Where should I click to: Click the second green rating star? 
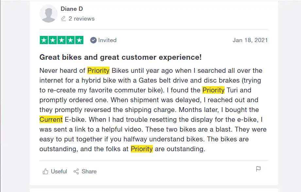53,40
